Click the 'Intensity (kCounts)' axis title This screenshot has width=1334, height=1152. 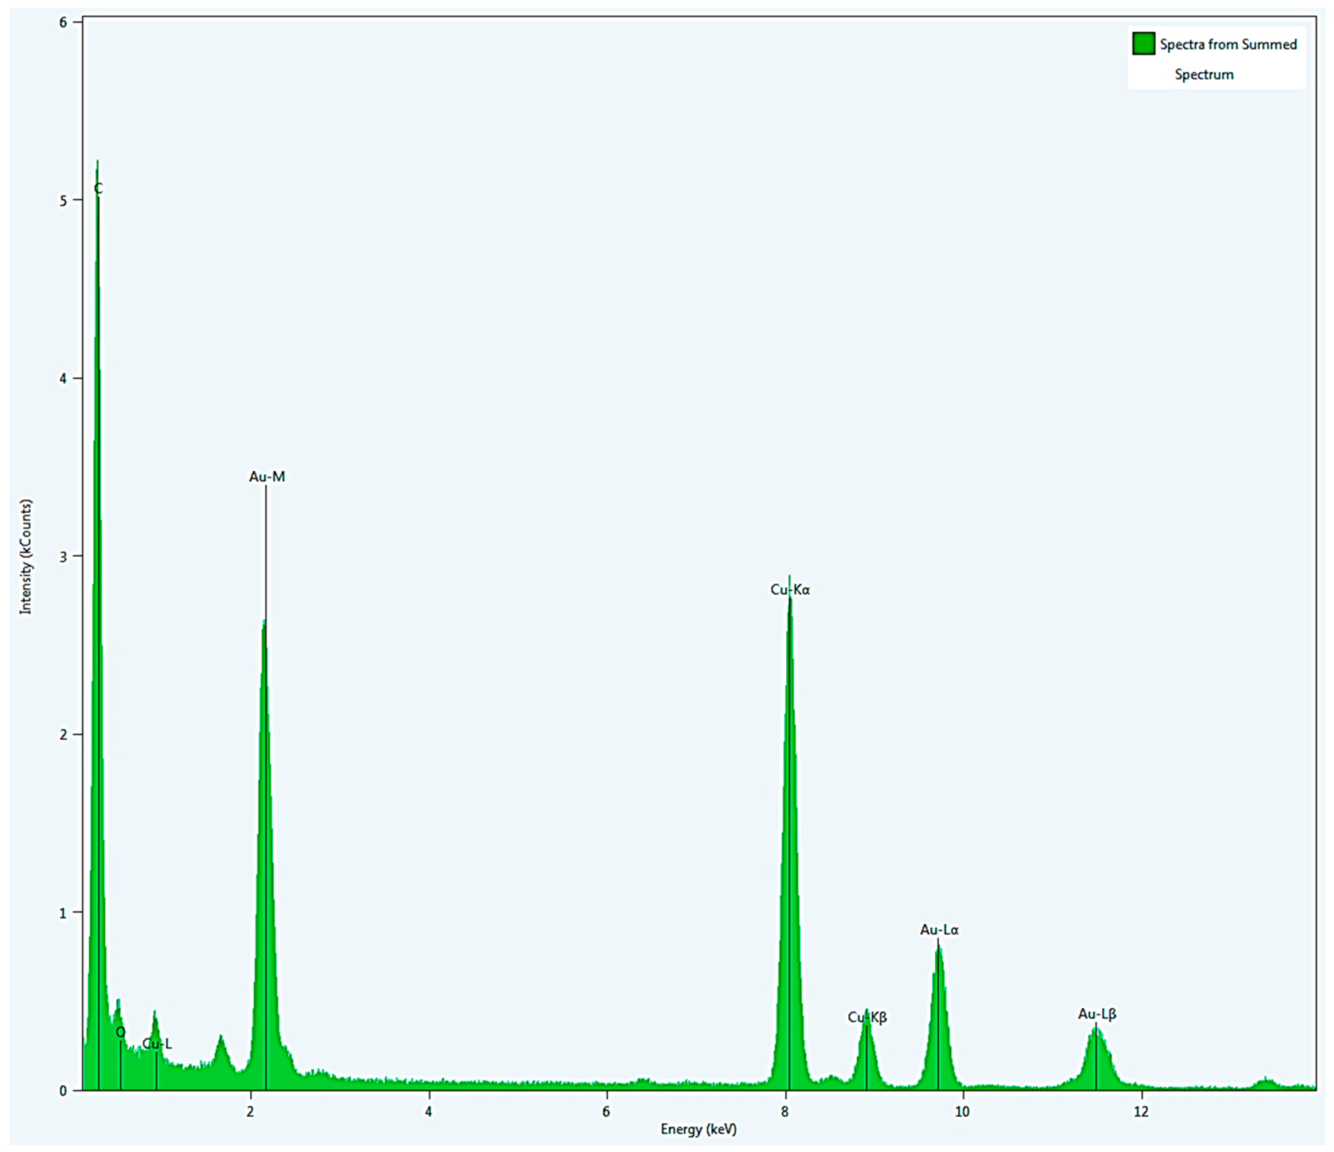click(25, 557)
